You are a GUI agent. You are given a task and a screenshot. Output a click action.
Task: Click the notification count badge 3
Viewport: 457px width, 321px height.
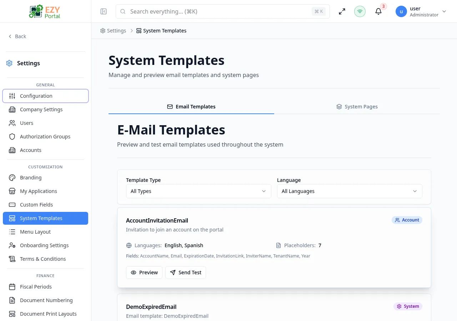point(383,6)
